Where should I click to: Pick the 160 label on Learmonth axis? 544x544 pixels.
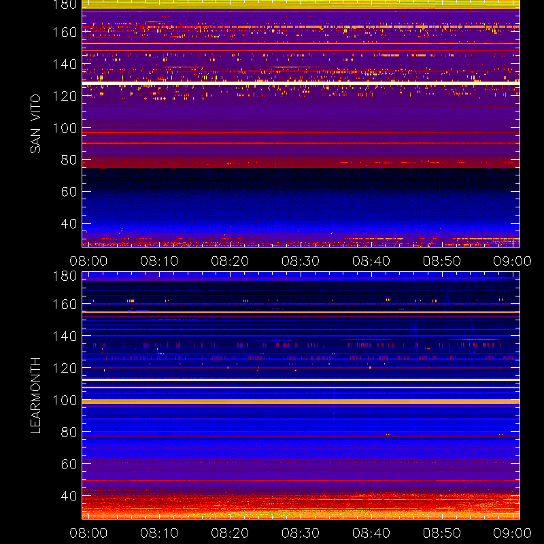(65, 304)
